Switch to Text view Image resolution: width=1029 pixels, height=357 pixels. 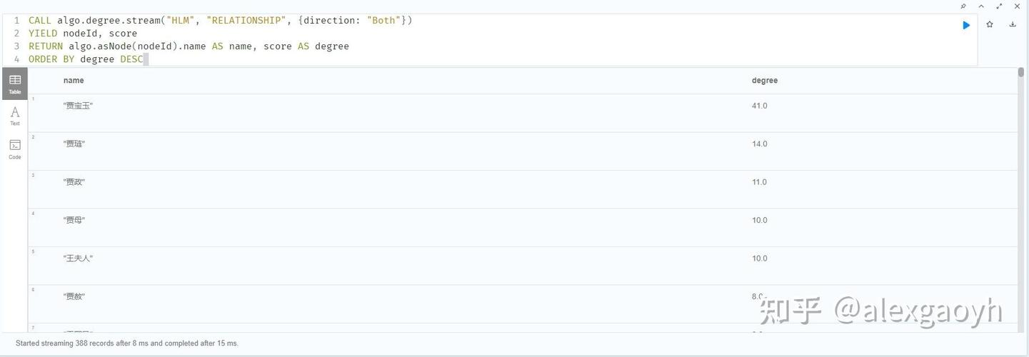[15, 116]
